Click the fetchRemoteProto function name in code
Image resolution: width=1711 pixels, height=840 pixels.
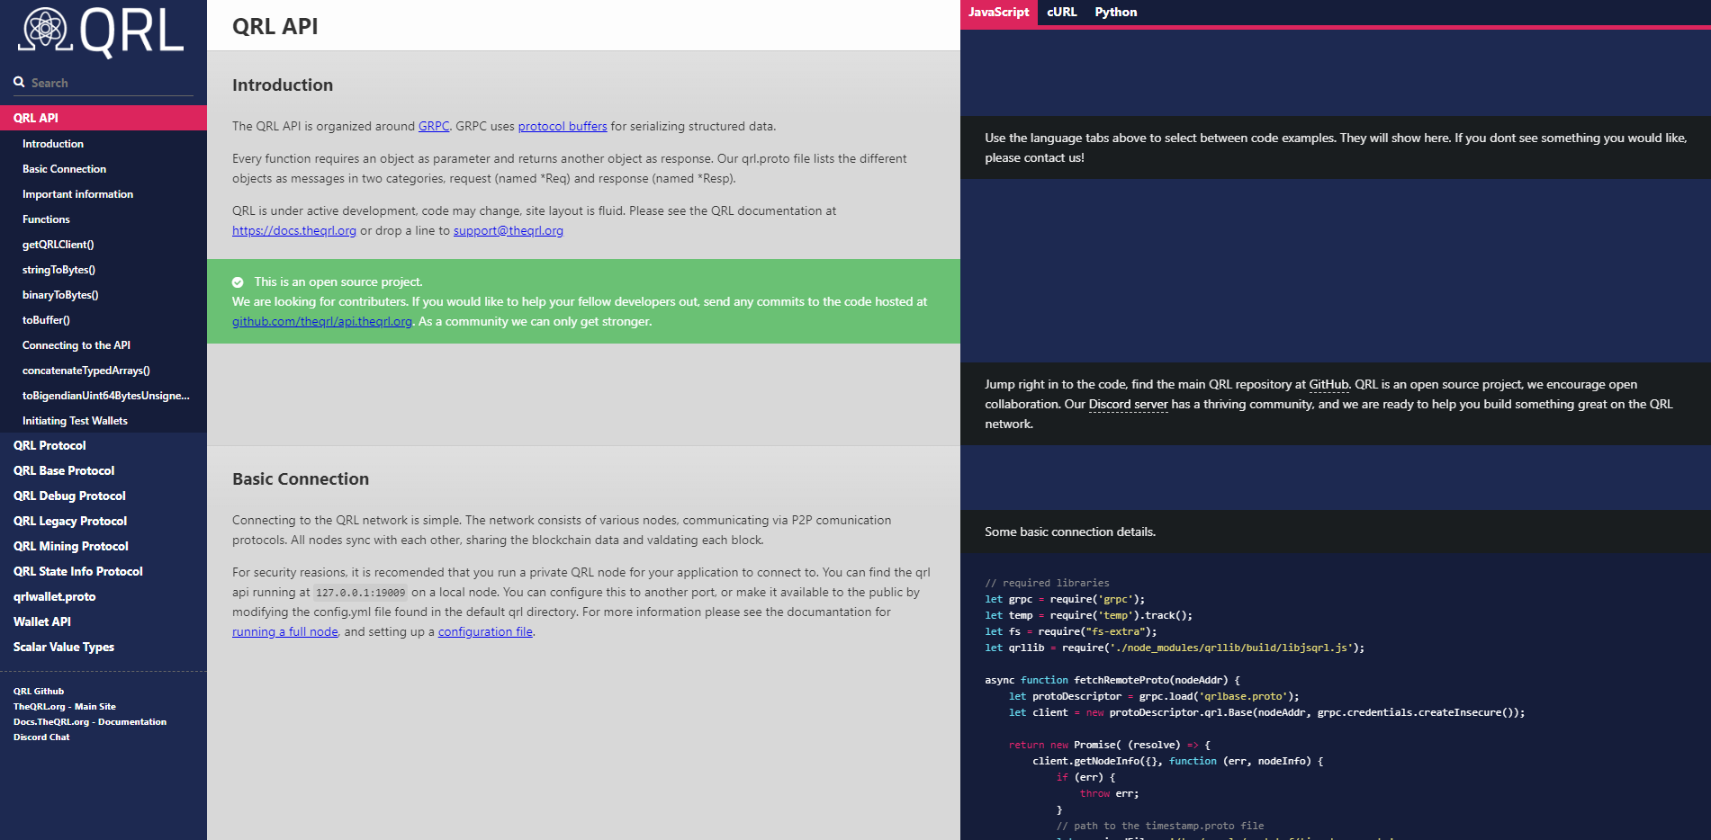[x=1121, y=680]
